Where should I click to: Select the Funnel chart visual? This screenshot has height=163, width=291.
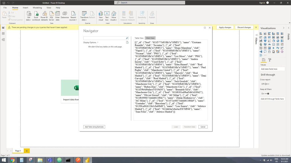pos(265,41)
